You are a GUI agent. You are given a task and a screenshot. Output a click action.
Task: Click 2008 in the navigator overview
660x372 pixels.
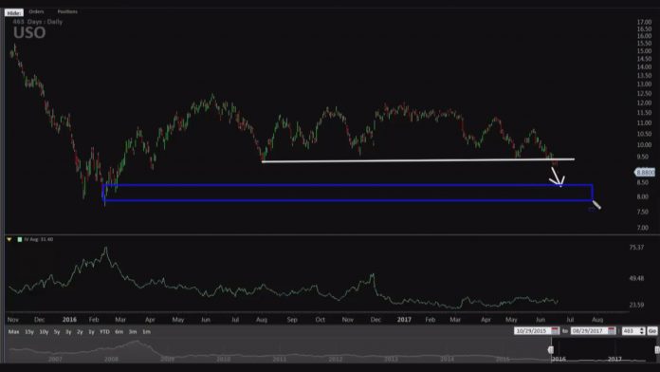click(x=111, y=359)
